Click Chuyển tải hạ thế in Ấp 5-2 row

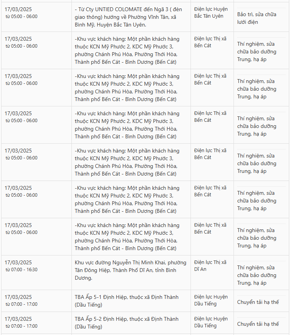click(258, 324)
